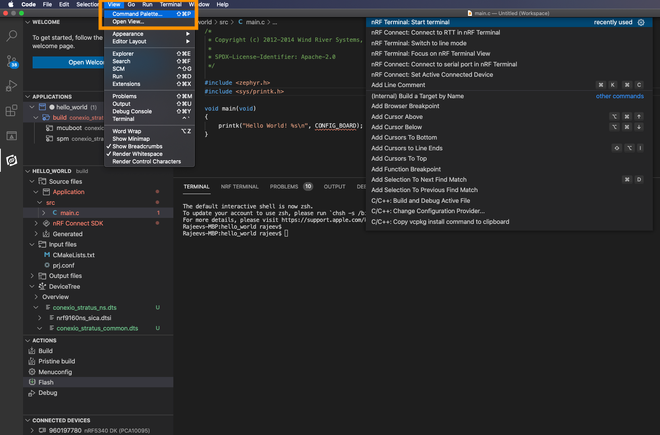Toggle Show Breadcrumbs in View menu
660x435 pixels.
tap(137, 146)
